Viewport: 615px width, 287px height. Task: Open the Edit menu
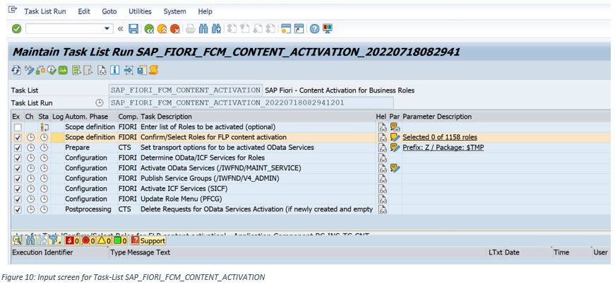tap(84, 11)
